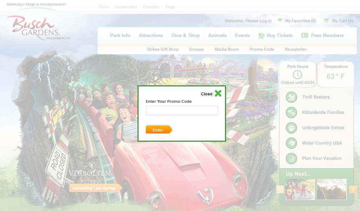The height and width of the screenshot is (211, 360).
Task: Open the Animals menu
Action: pos(217,35)
